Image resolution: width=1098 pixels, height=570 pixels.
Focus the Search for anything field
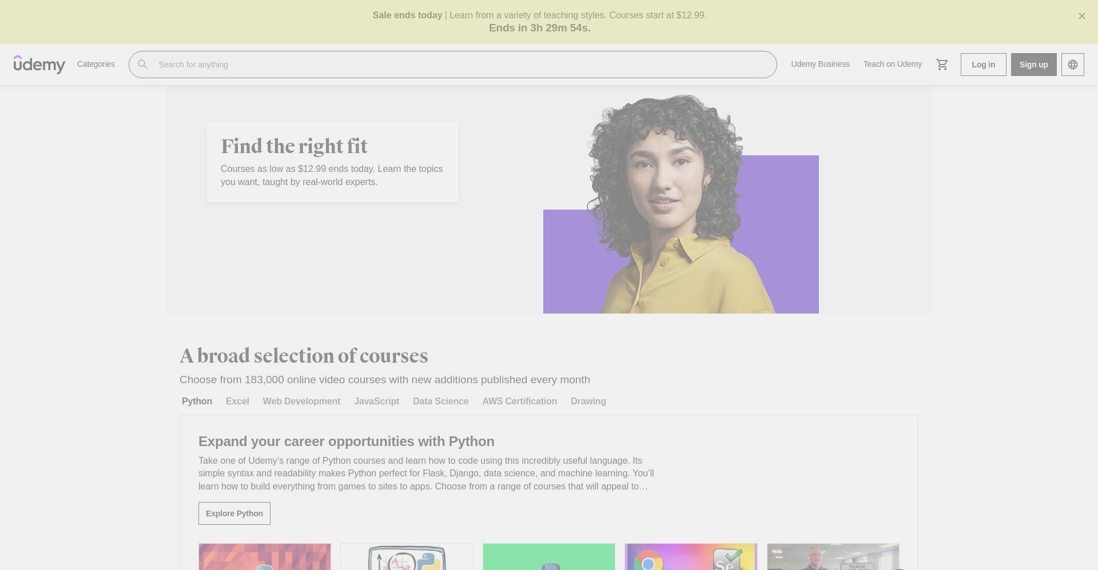click(452, 65)
